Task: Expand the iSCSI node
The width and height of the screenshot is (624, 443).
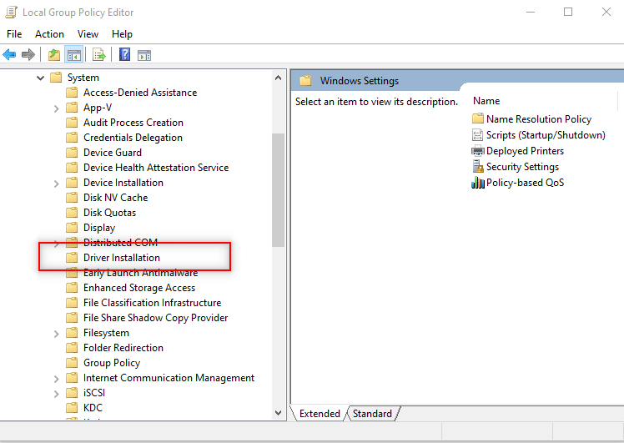Action: (56, 394)
